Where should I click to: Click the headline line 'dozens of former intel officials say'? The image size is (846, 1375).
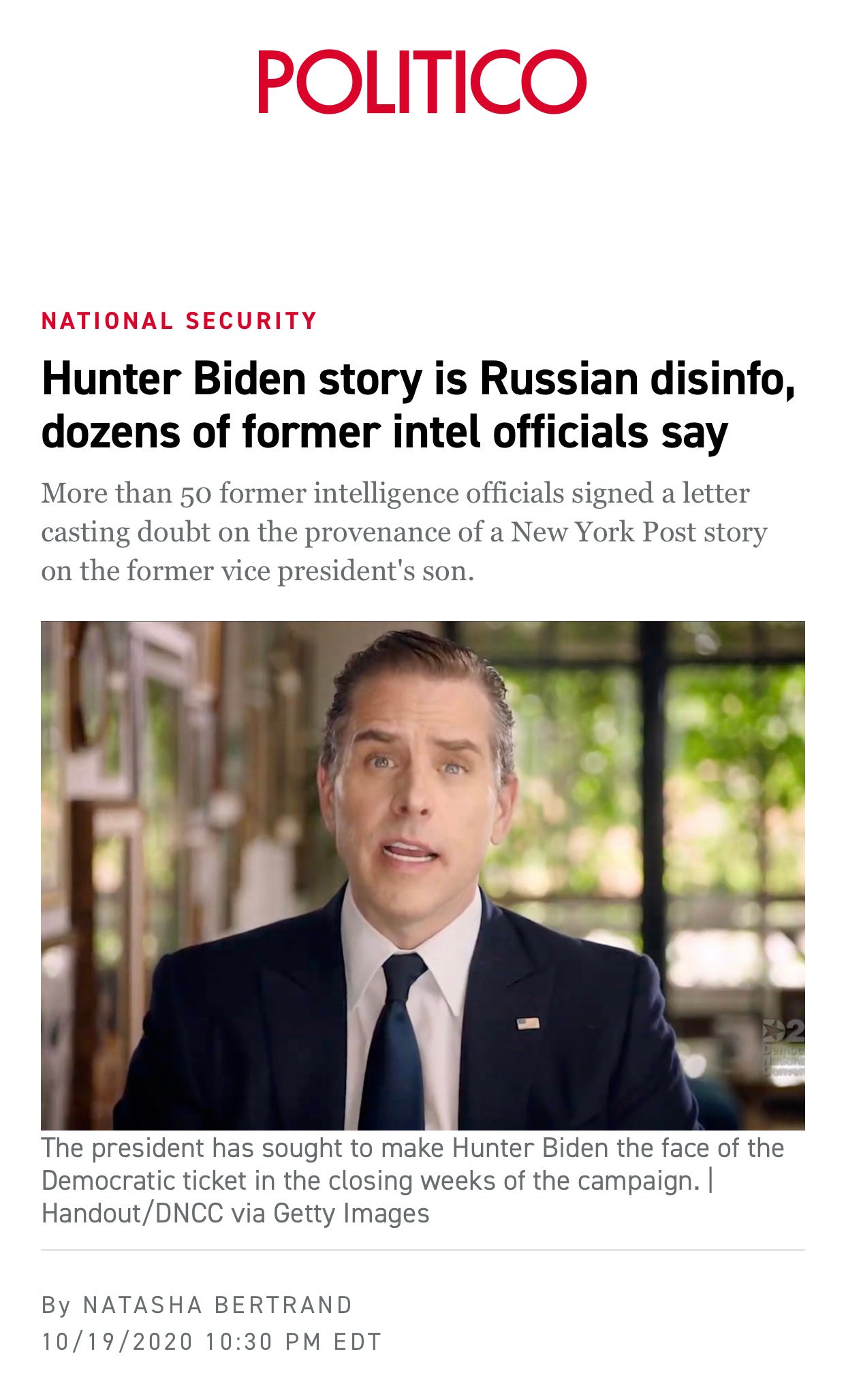point(385,432)
